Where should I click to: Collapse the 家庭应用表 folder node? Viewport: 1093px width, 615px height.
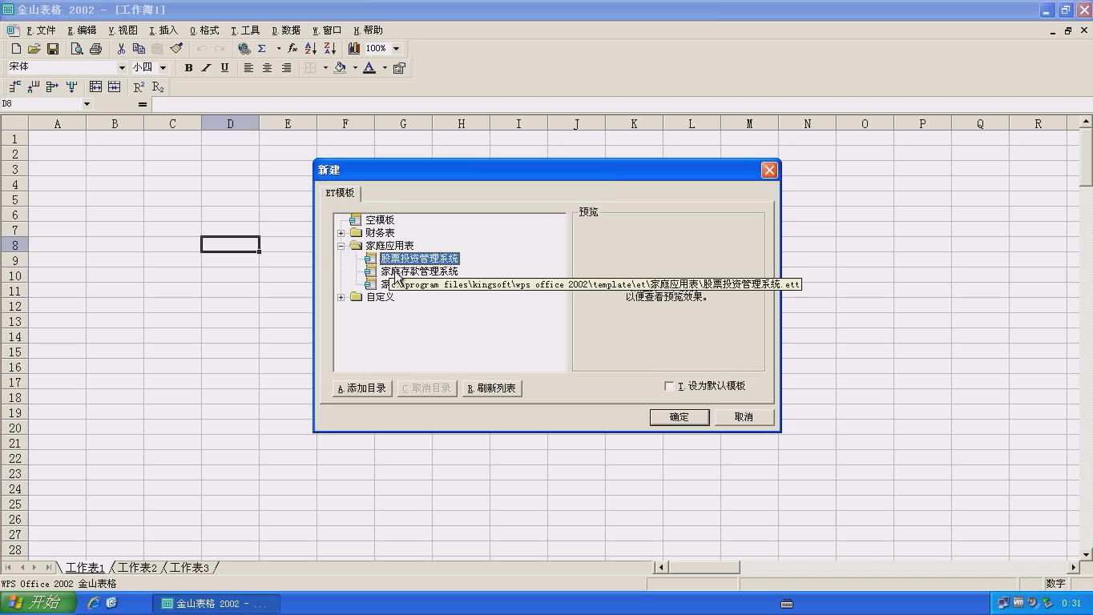point(341,246)
